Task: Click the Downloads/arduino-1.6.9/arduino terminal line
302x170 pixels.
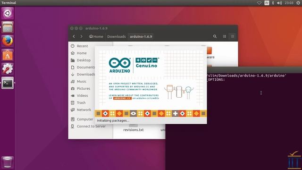Action: point(247,76)
